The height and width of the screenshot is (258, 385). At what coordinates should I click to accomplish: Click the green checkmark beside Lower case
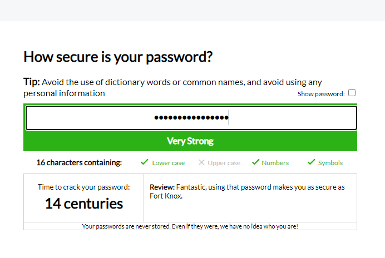pyautogui.click(x=145, y=162)
